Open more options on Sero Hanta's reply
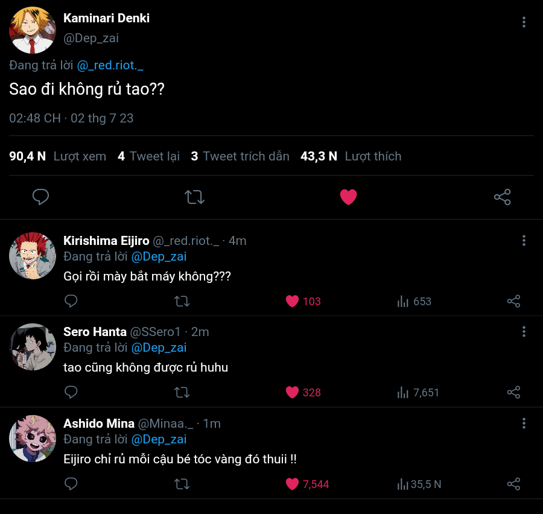This screenshot has height=514, width=543. (524, 331)
